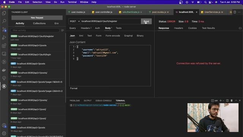The width and height of the screenshot is (243, 137).
Task: Select the Graphql body type
Action: tap(128, 36)
